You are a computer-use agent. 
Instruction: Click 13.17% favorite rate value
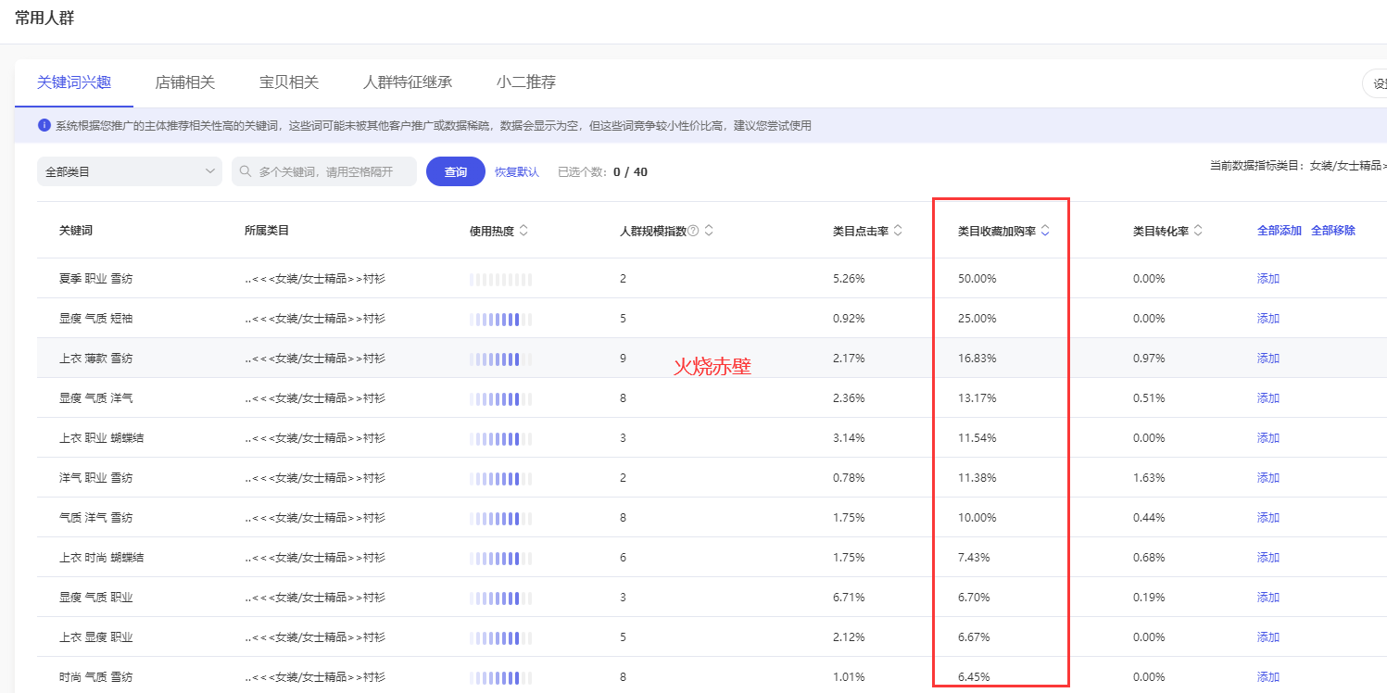pyautogui.click(x=977, y=398)
